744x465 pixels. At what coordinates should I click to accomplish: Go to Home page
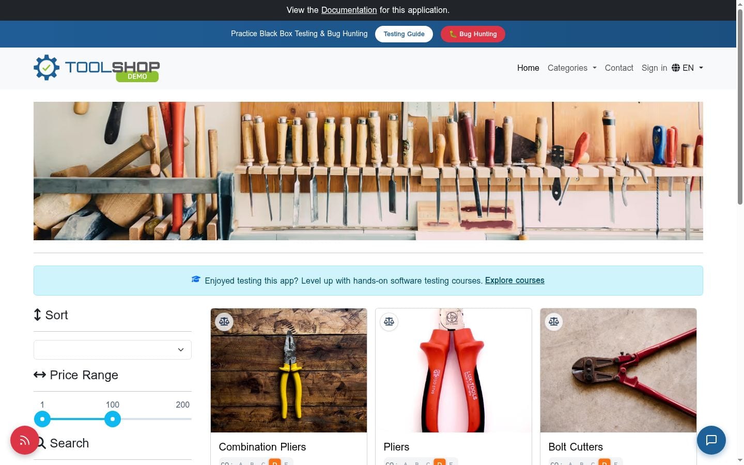click(x=528, y=68)
